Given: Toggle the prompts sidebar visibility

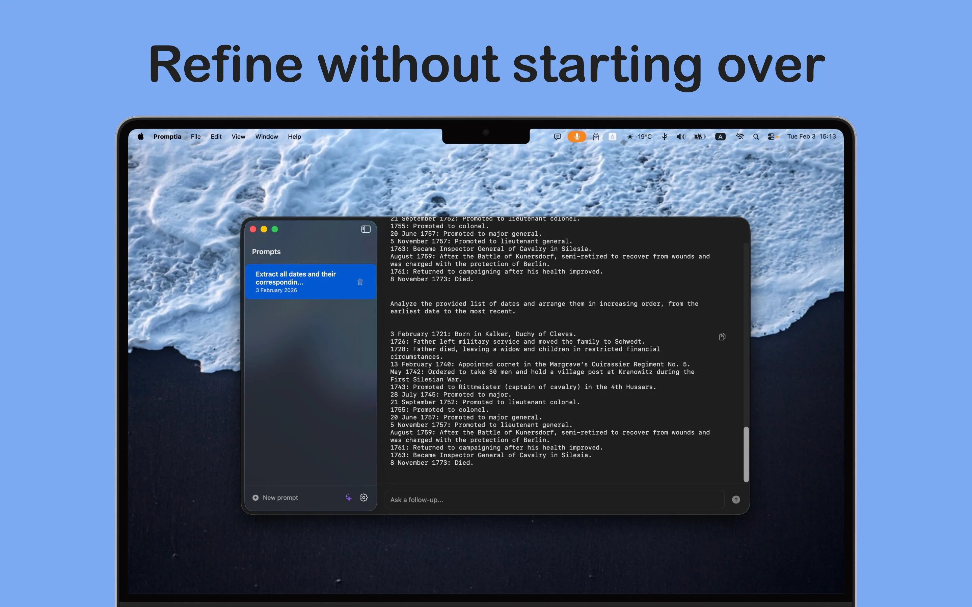Looking at the screenshot, I should click(x=365, y=229).
